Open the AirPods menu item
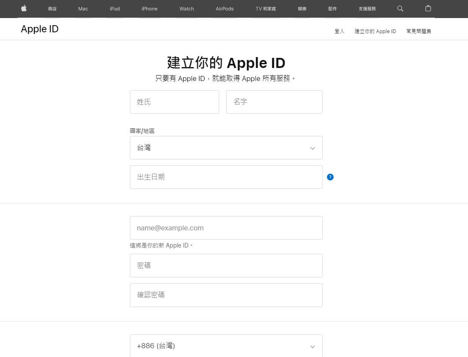This screenshot has height=357, width=468. 225,9
